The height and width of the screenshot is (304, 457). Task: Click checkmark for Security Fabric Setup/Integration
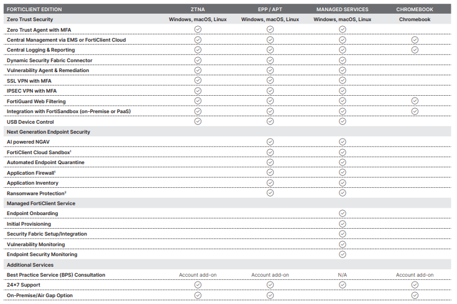point(343,234)
